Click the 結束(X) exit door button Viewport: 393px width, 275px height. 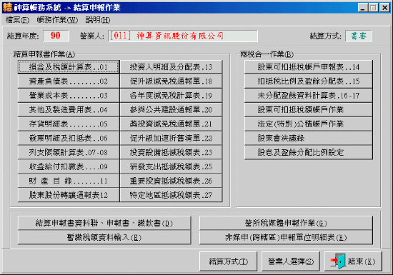click(x=353, y=261)
